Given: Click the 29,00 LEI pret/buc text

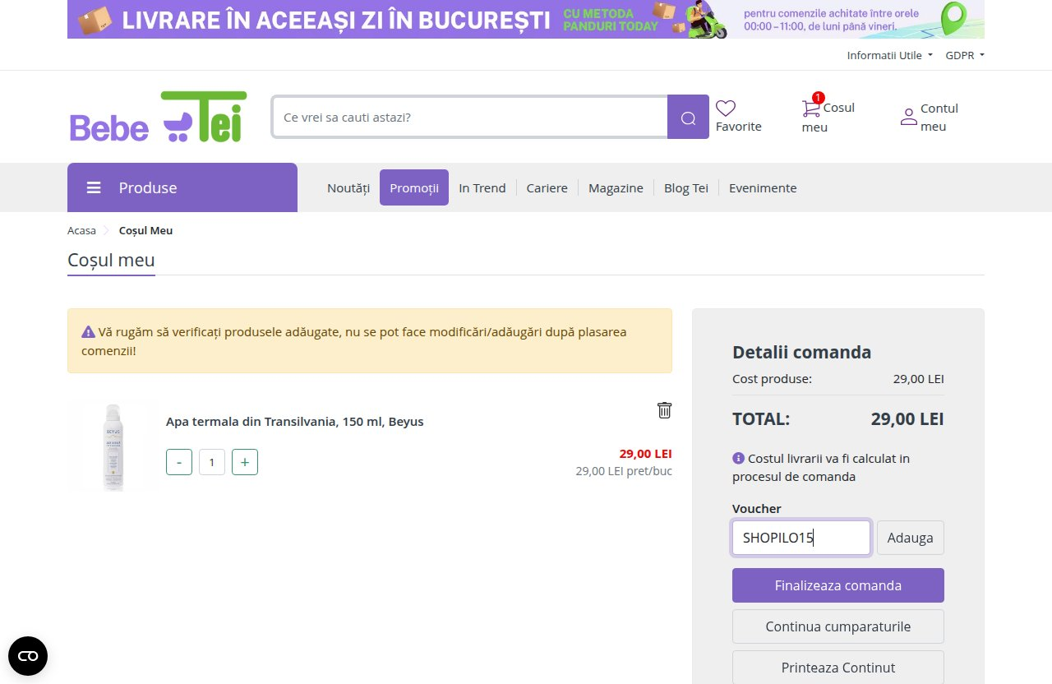Looking at the screenshot, I should click(x=624, y=471).
